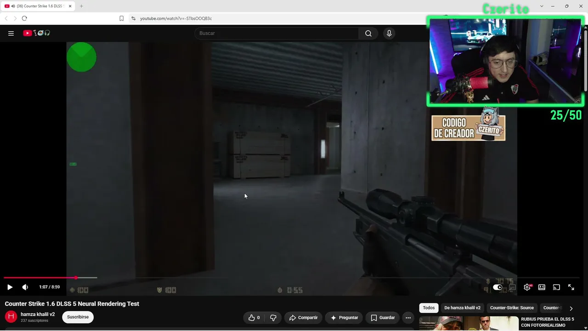This screenshot has width=588, height=331.
Task: Open the Compartir share dialog
Action: (303, 318)
